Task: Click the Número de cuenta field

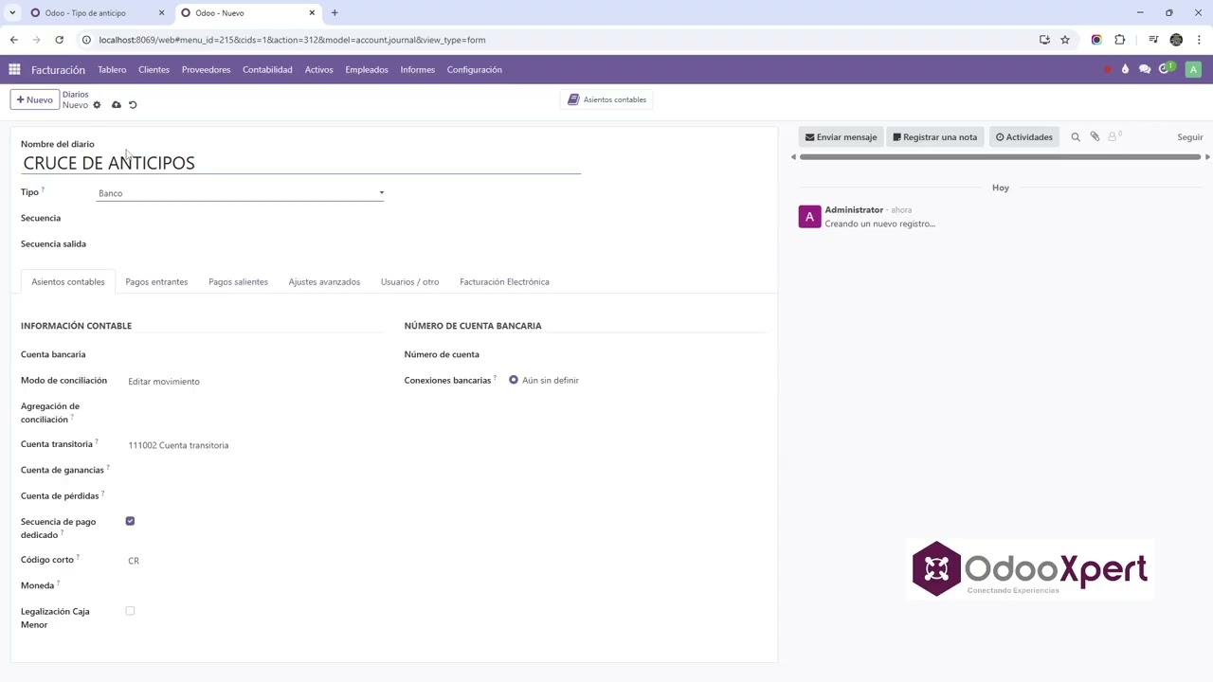Action: pos(639,354)
